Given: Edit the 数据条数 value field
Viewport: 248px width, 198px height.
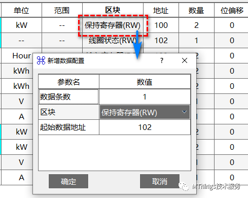Looking at the screenshot, I should tap(145, 97).
